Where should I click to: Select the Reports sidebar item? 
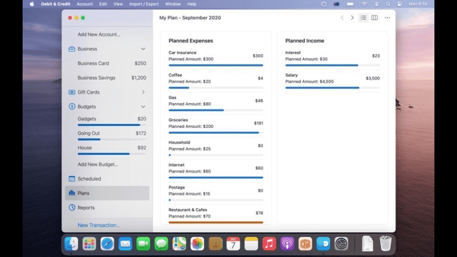click(x=107, y=208)
